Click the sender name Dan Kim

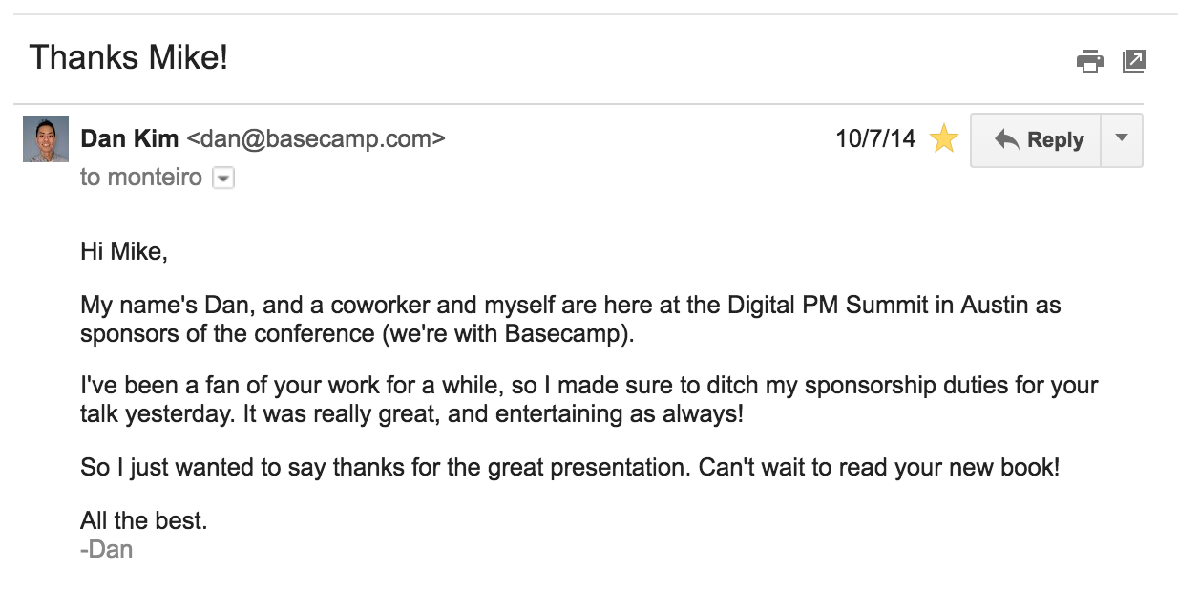129,139
